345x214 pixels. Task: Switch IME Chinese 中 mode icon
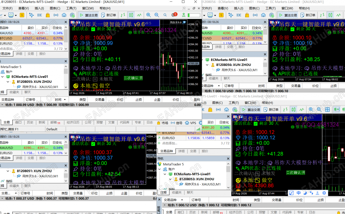(298, 193)
